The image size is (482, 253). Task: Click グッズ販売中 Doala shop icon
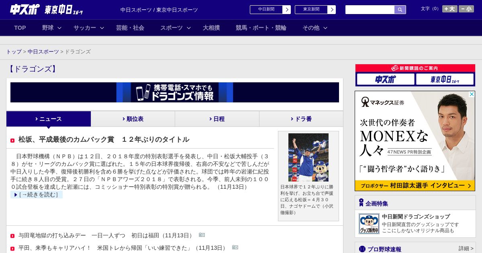[369, 224]
